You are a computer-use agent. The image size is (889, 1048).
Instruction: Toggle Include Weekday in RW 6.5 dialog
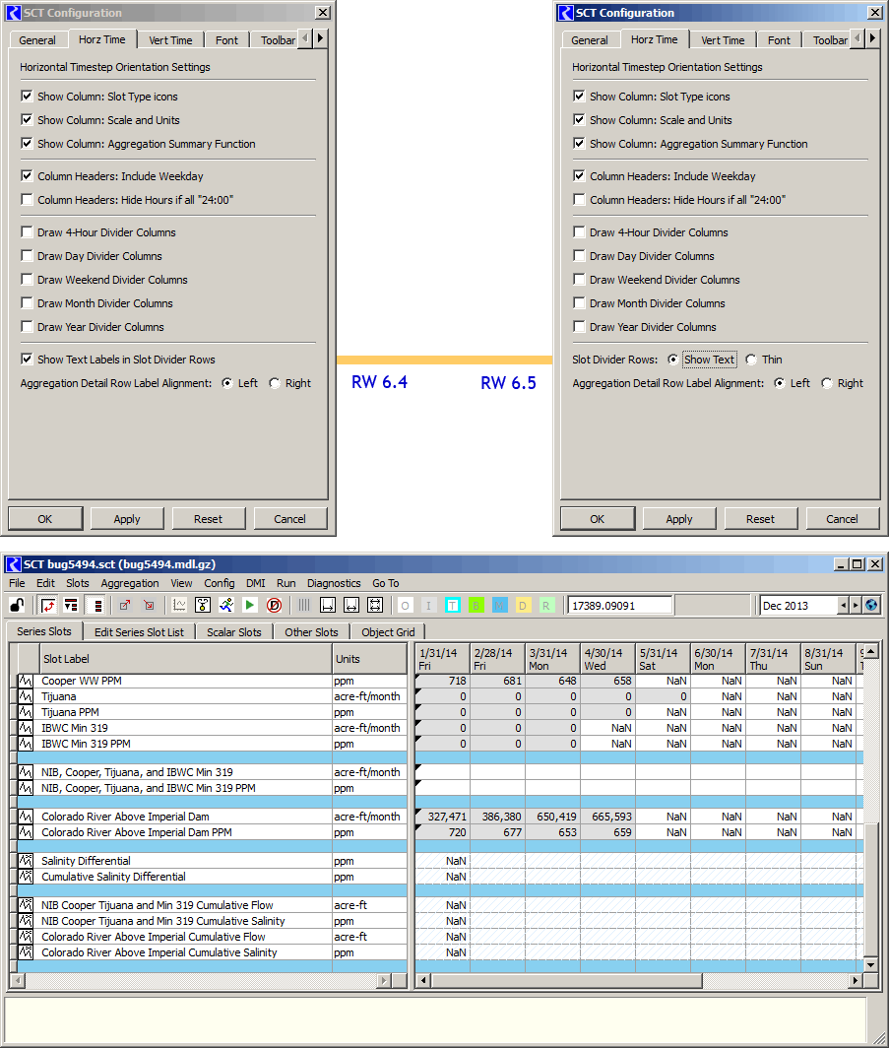(x=579, y=175)
